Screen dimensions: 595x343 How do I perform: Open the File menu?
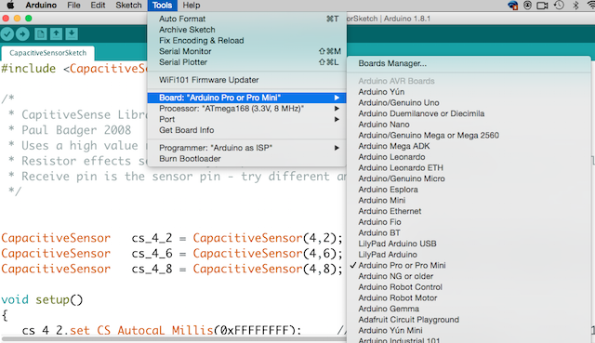(73, 6)
